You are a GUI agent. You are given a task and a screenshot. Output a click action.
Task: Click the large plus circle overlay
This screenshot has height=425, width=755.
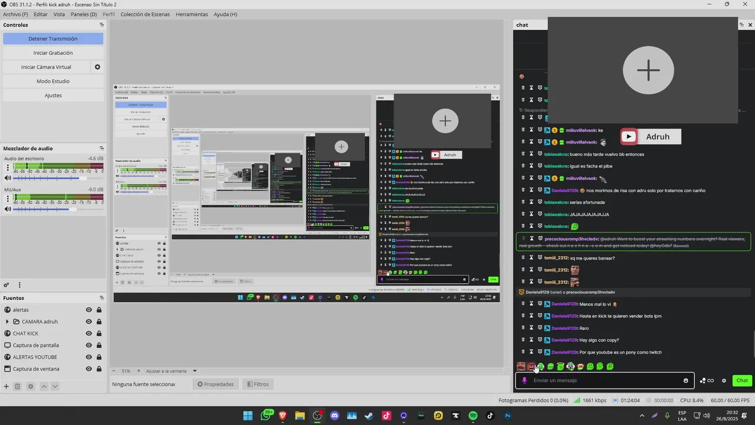[x=648, y=70]
